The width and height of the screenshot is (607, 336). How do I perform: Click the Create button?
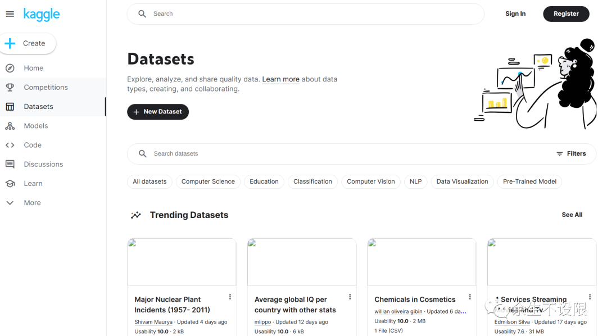[x=28, y=43]
